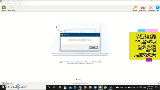Click the volume speaker tray icon

(x=131, y=87)
